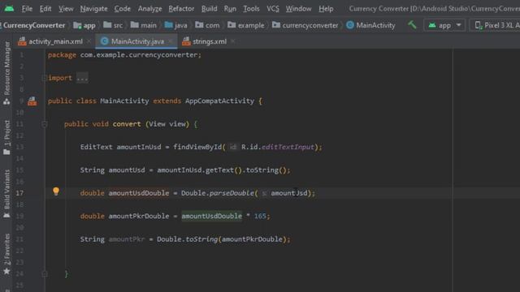Close the MainActivity.java tab
520x292 pixels.
coord(171,41)
